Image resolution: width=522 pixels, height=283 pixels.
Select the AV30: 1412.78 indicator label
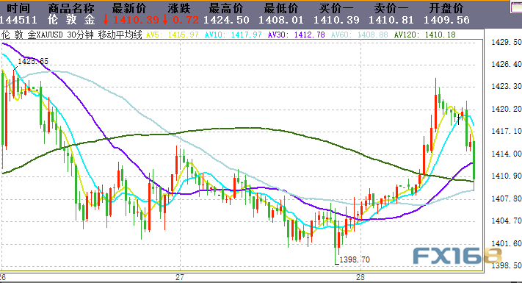[x=296, y=35]
